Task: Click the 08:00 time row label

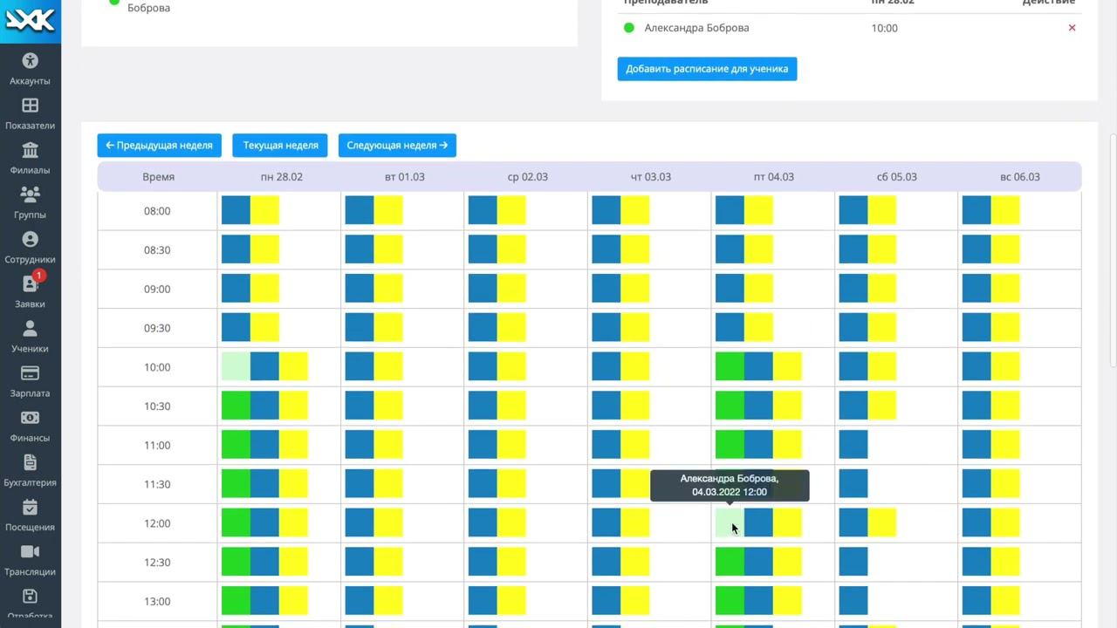Action: [157, 211]
